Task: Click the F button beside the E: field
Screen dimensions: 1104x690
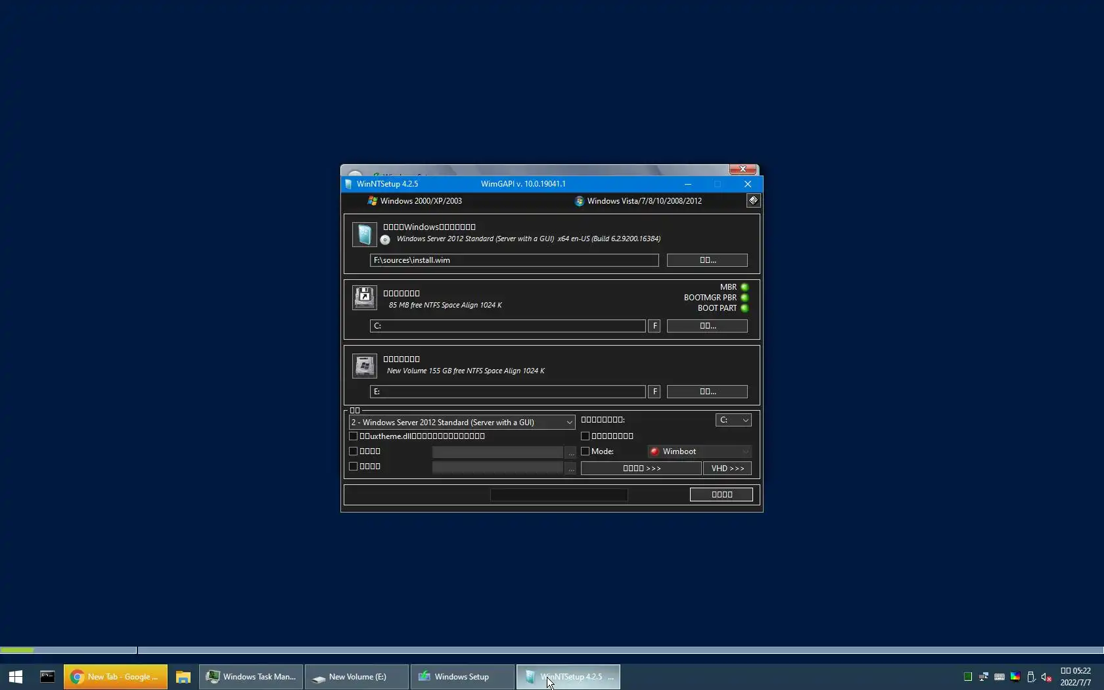Action: (654, 392)
